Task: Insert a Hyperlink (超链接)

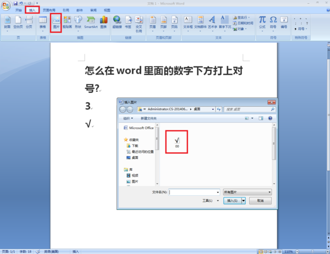Action: pyautogui.click(x=117, y=23)
